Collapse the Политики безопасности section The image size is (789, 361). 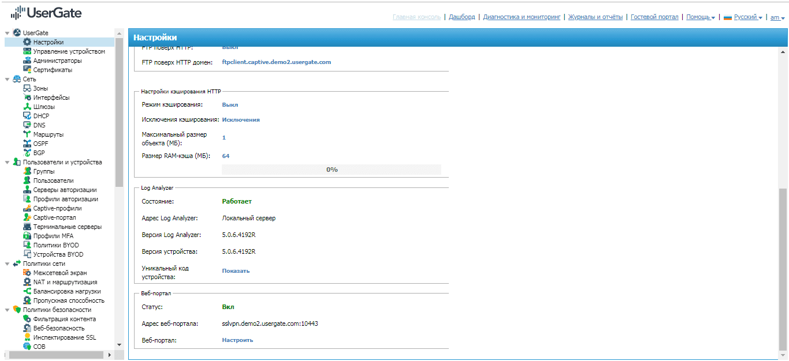tap(7, 310)
